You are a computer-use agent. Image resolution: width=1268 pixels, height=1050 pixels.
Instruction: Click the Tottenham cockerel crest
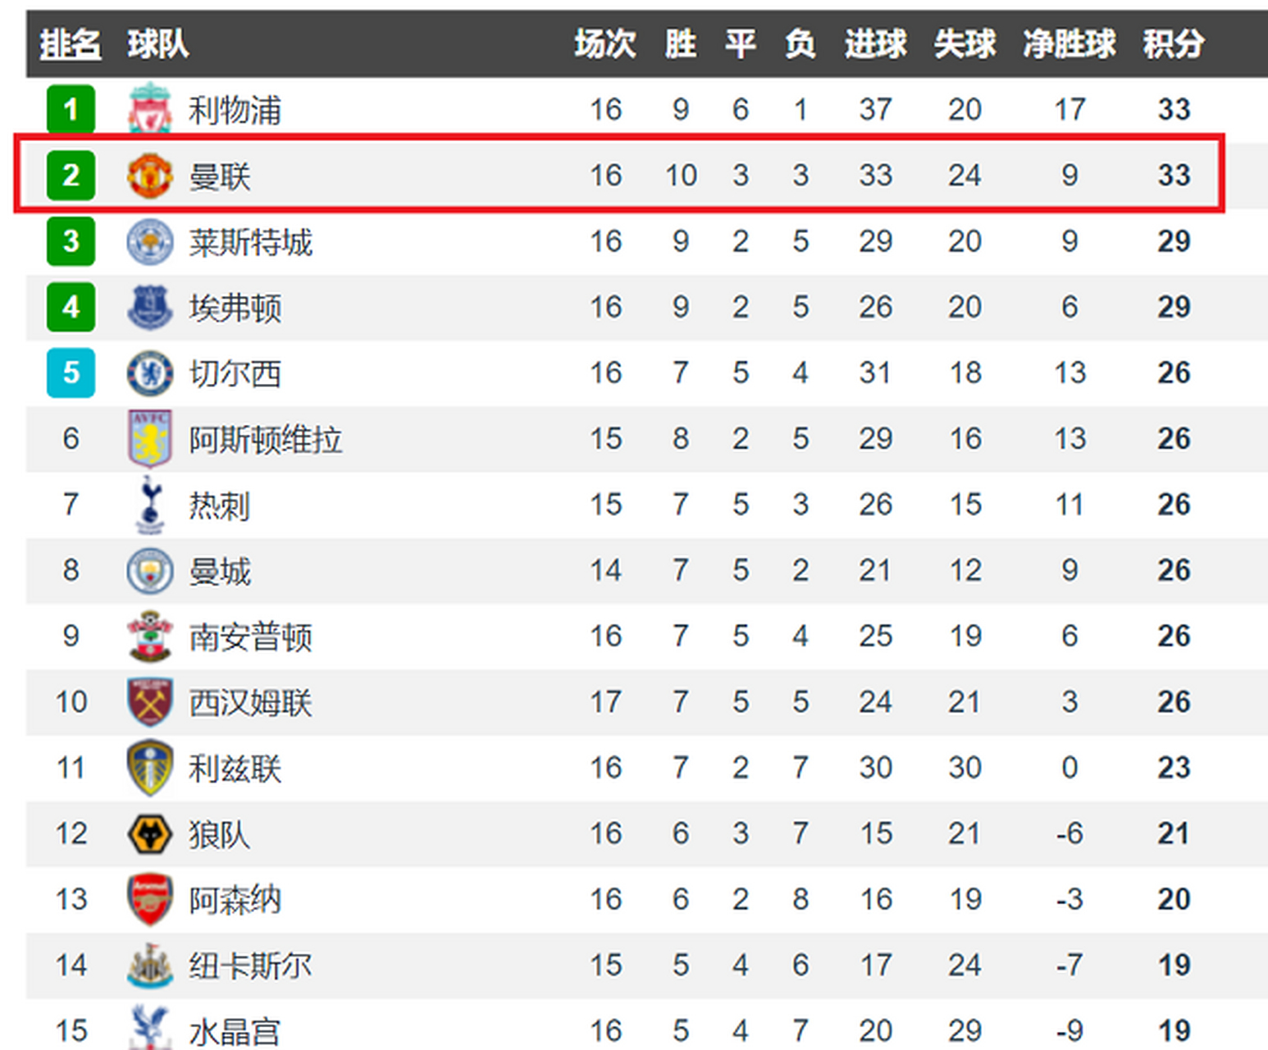(149, 504)
